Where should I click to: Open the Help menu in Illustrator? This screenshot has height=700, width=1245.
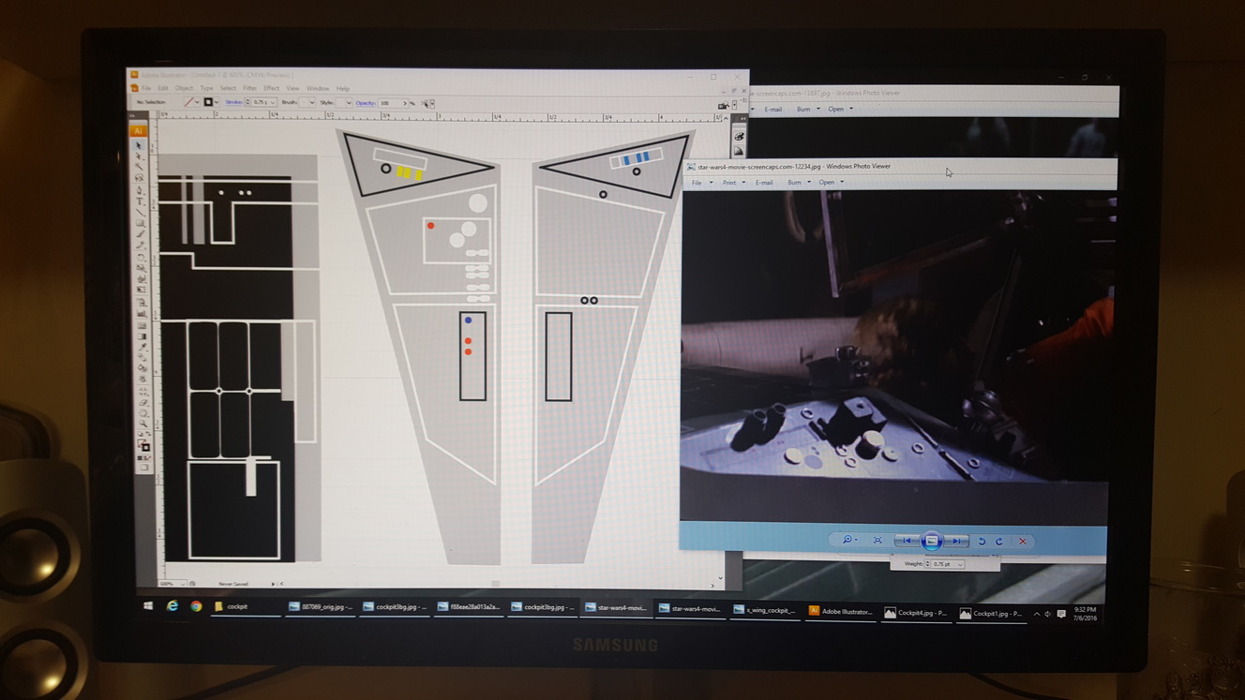click(343, 89)
